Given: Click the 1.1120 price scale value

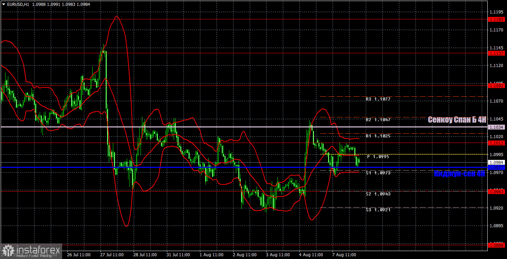Looking at the screenshot, I should (x=496, y=65).
